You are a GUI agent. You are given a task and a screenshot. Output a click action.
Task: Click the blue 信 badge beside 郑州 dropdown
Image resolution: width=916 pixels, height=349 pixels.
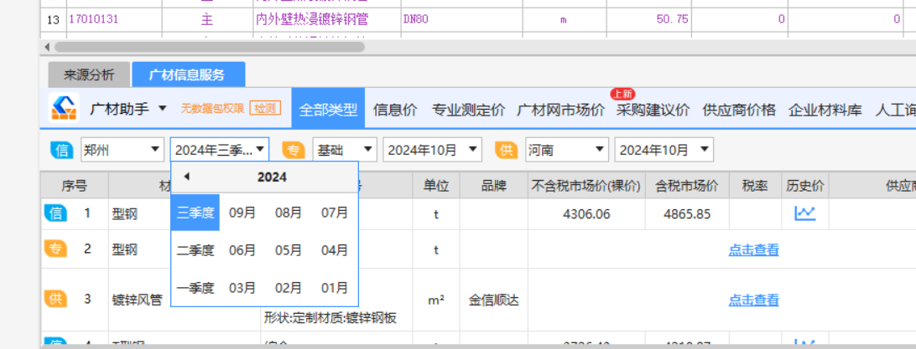(x=61, y=151)
